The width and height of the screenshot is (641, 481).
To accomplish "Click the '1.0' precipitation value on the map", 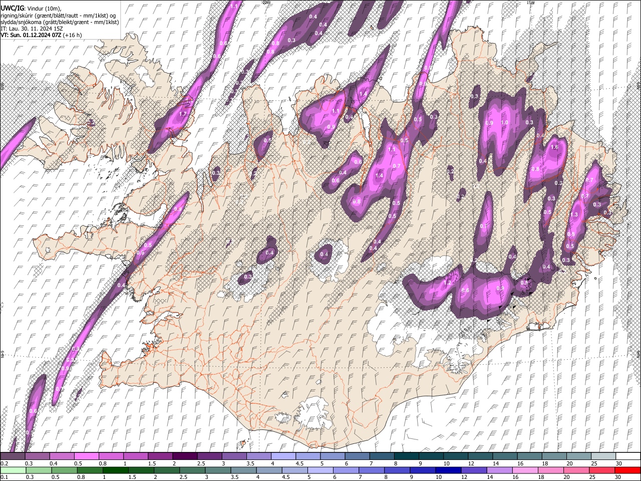I will coord(504,122).
